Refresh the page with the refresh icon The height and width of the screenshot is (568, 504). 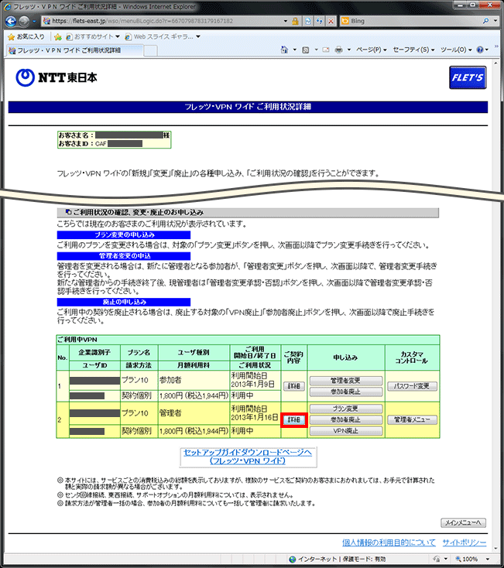point(320,21)
